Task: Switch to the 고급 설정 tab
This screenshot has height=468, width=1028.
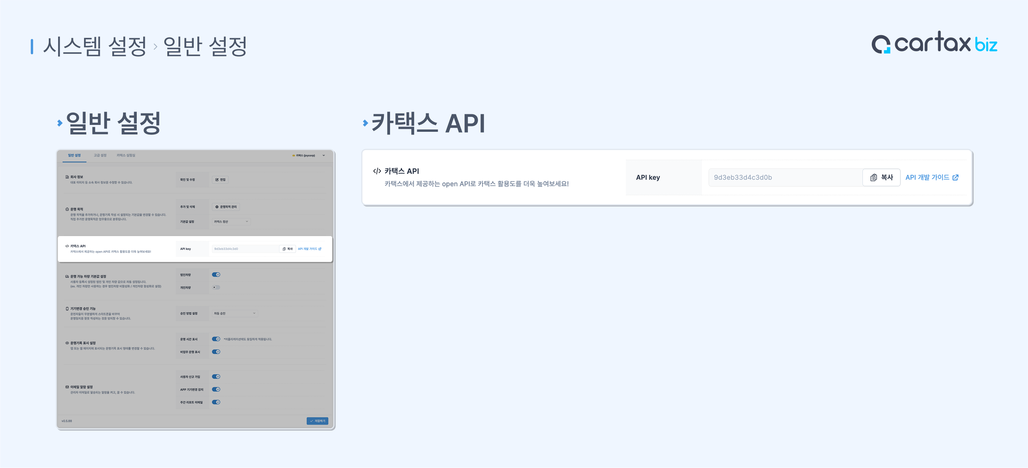Action: tap(100, 155)
